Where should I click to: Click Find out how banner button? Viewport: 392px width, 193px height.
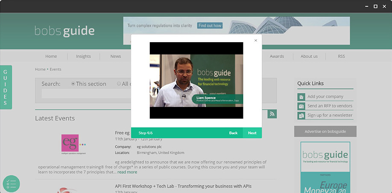(210, 26)
